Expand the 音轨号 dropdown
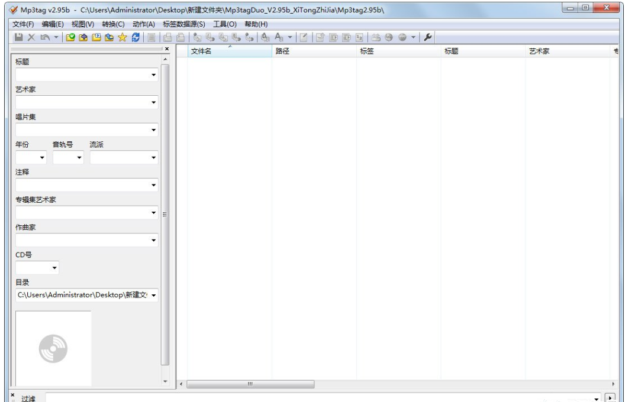Screen dimensions: 625x402 coord(79,158)
